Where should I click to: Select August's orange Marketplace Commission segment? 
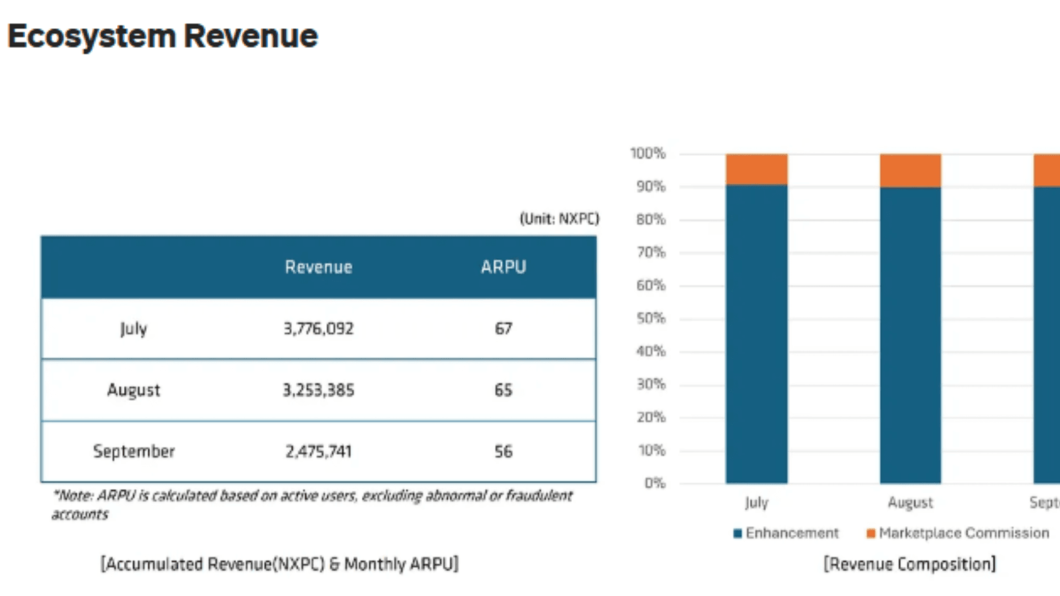910,171
